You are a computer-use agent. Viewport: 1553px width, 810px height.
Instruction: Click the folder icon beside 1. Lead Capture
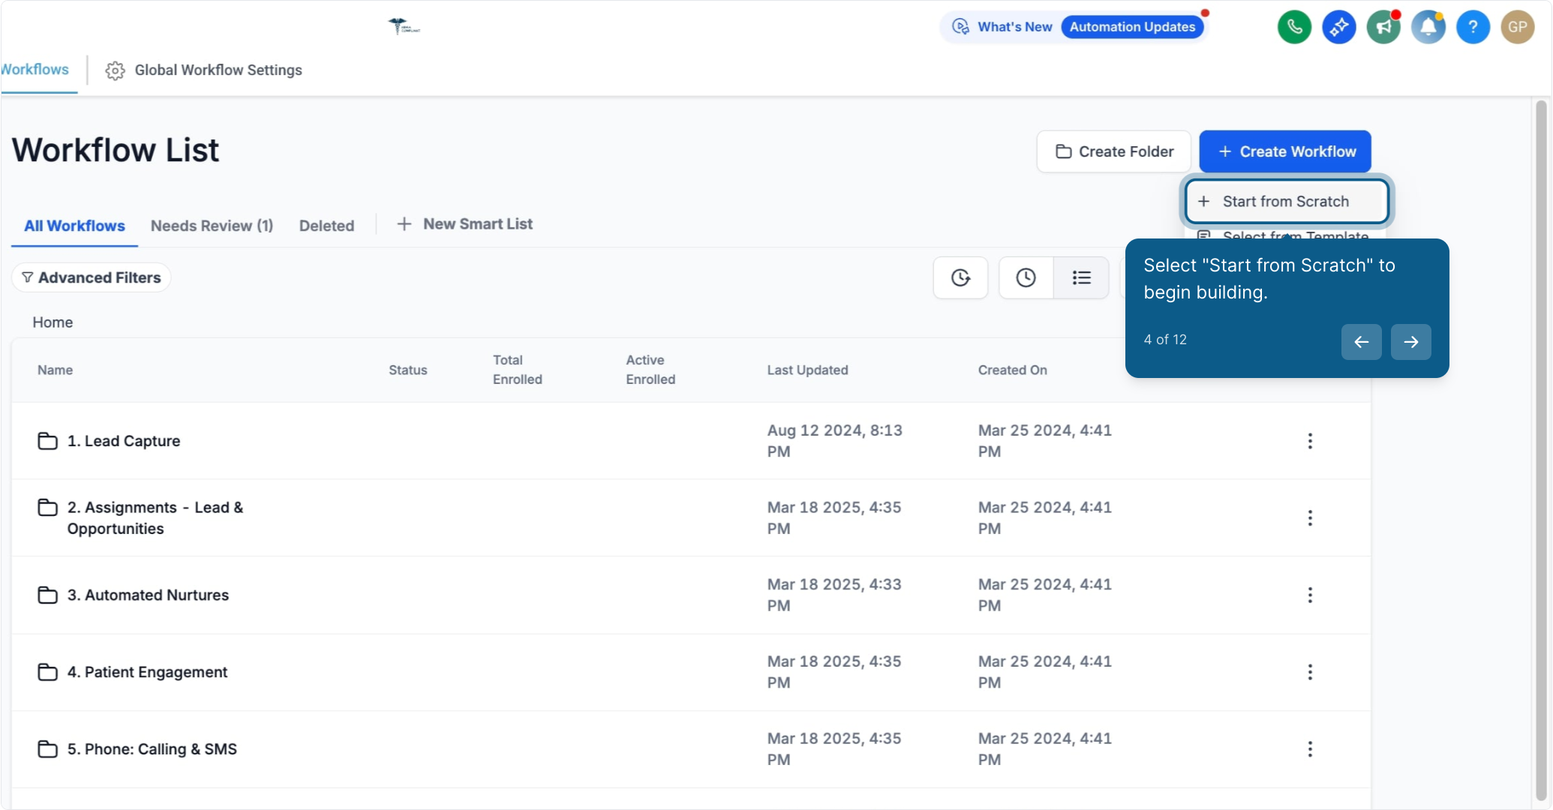(x=48, y=441)
